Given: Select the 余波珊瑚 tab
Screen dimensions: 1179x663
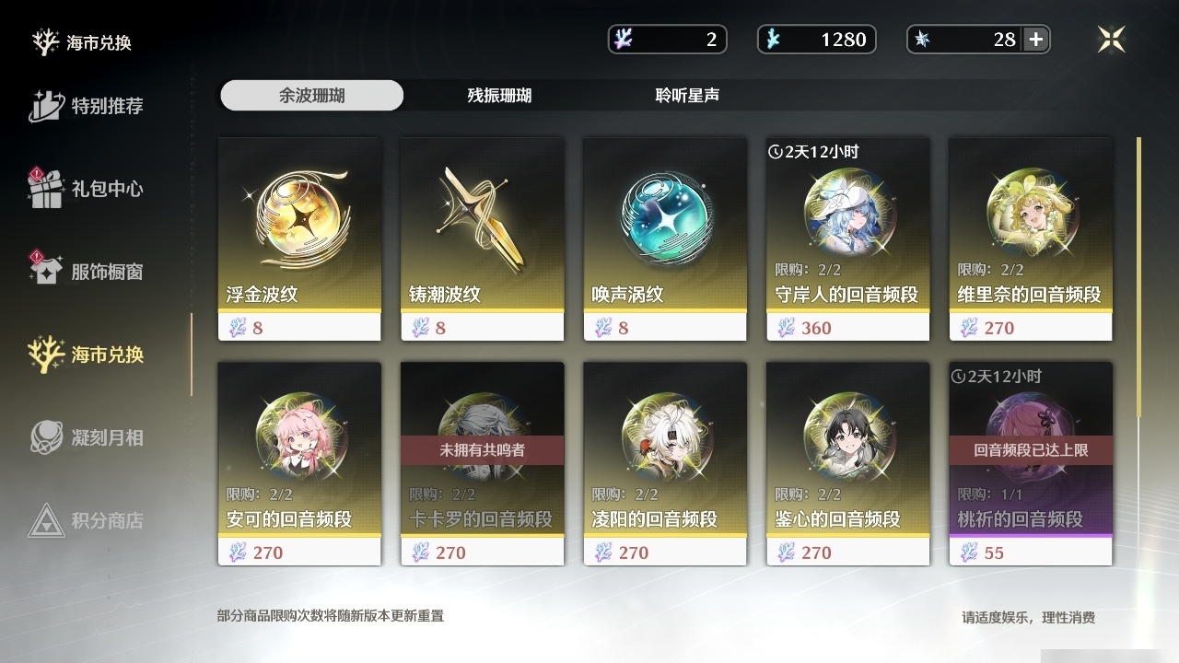Looking at the screenshot, I should coord(312,96).
